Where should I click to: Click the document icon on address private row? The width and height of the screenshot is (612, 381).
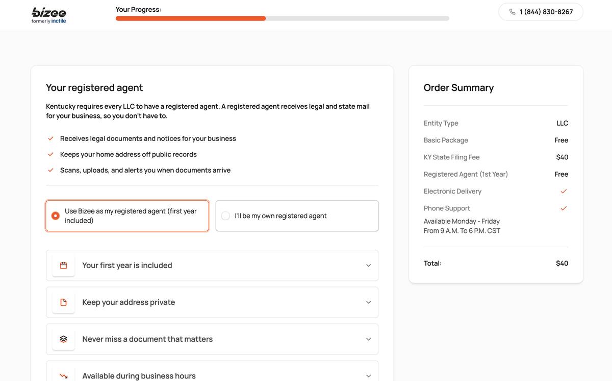click(64, 302)
